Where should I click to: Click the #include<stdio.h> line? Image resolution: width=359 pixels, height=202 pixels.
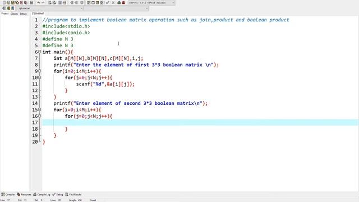pos(66,26)
